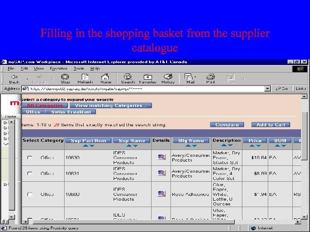Sort Mfg Name ascending arrow

point(188,146)
